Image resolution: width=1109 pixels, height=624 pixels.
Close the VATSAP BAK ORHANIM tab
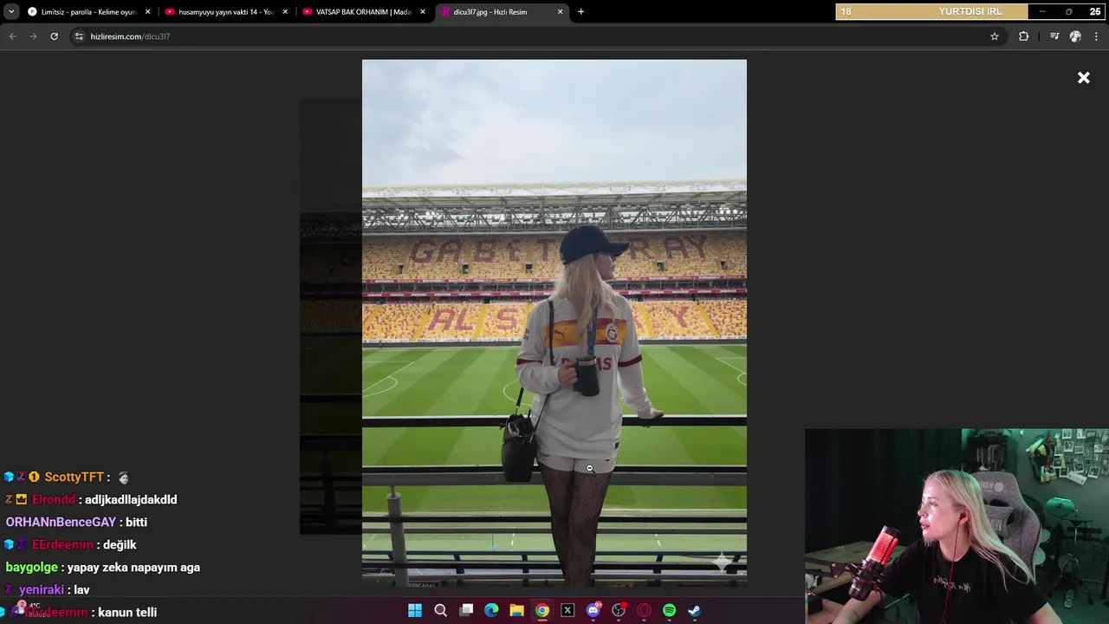[x=422, y=12]
